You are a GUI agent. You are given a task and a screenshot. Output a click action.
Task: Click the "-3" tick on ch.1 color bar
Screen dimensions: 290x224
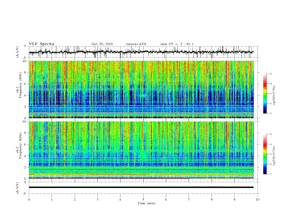270,74
